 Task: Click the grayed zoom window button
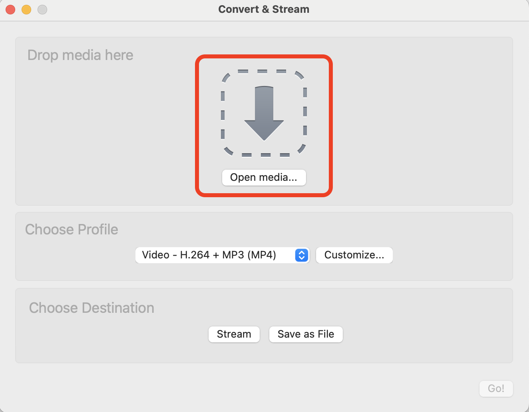(x=42, y=9)
